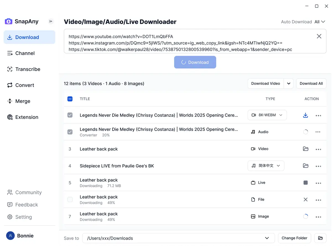Stop the Live download of Leather back pack
Image resolution: width=332 pixels, height=246 pixels.
(x=305, y=183)
